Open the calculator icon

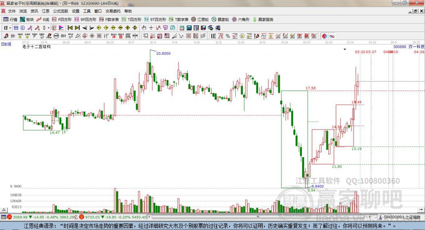coord(189,28)
